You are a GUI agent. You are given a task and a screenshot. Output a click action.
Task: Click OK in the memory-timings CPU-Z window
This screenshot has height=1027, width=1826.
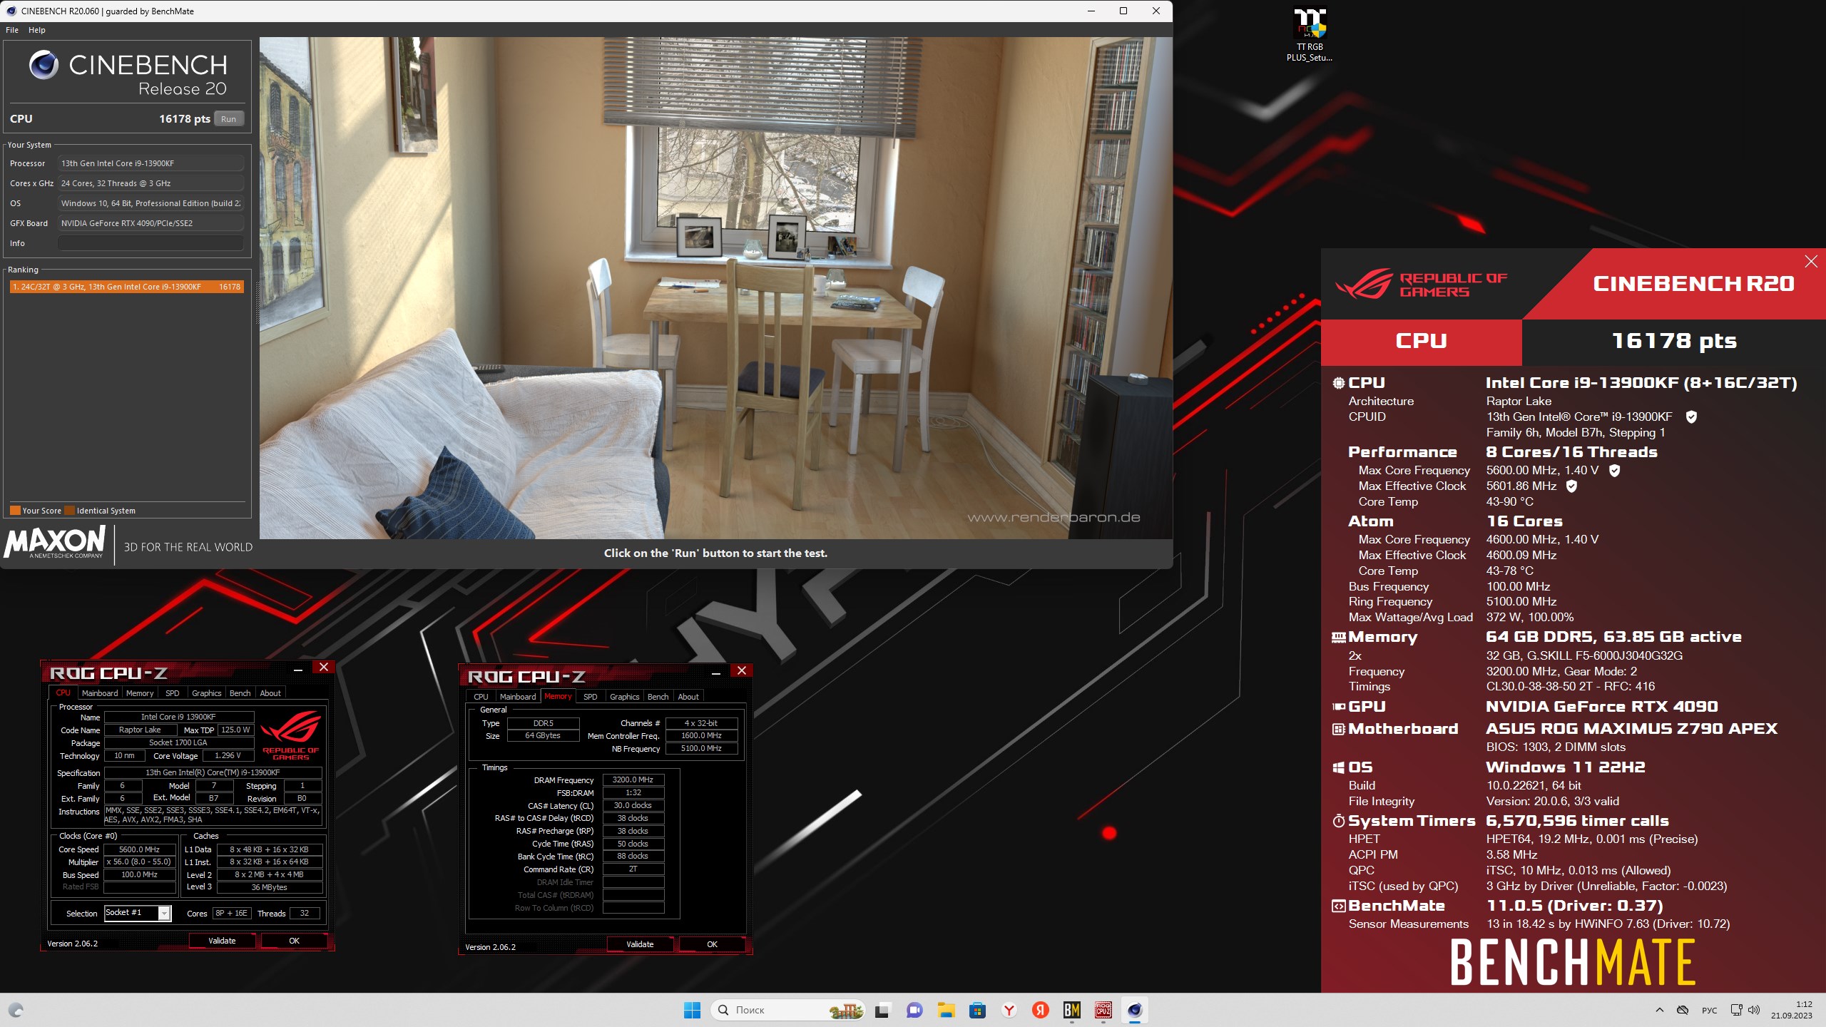pos(712,944)
